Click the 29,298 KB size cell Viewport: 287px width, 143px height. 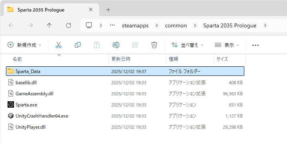233,127
